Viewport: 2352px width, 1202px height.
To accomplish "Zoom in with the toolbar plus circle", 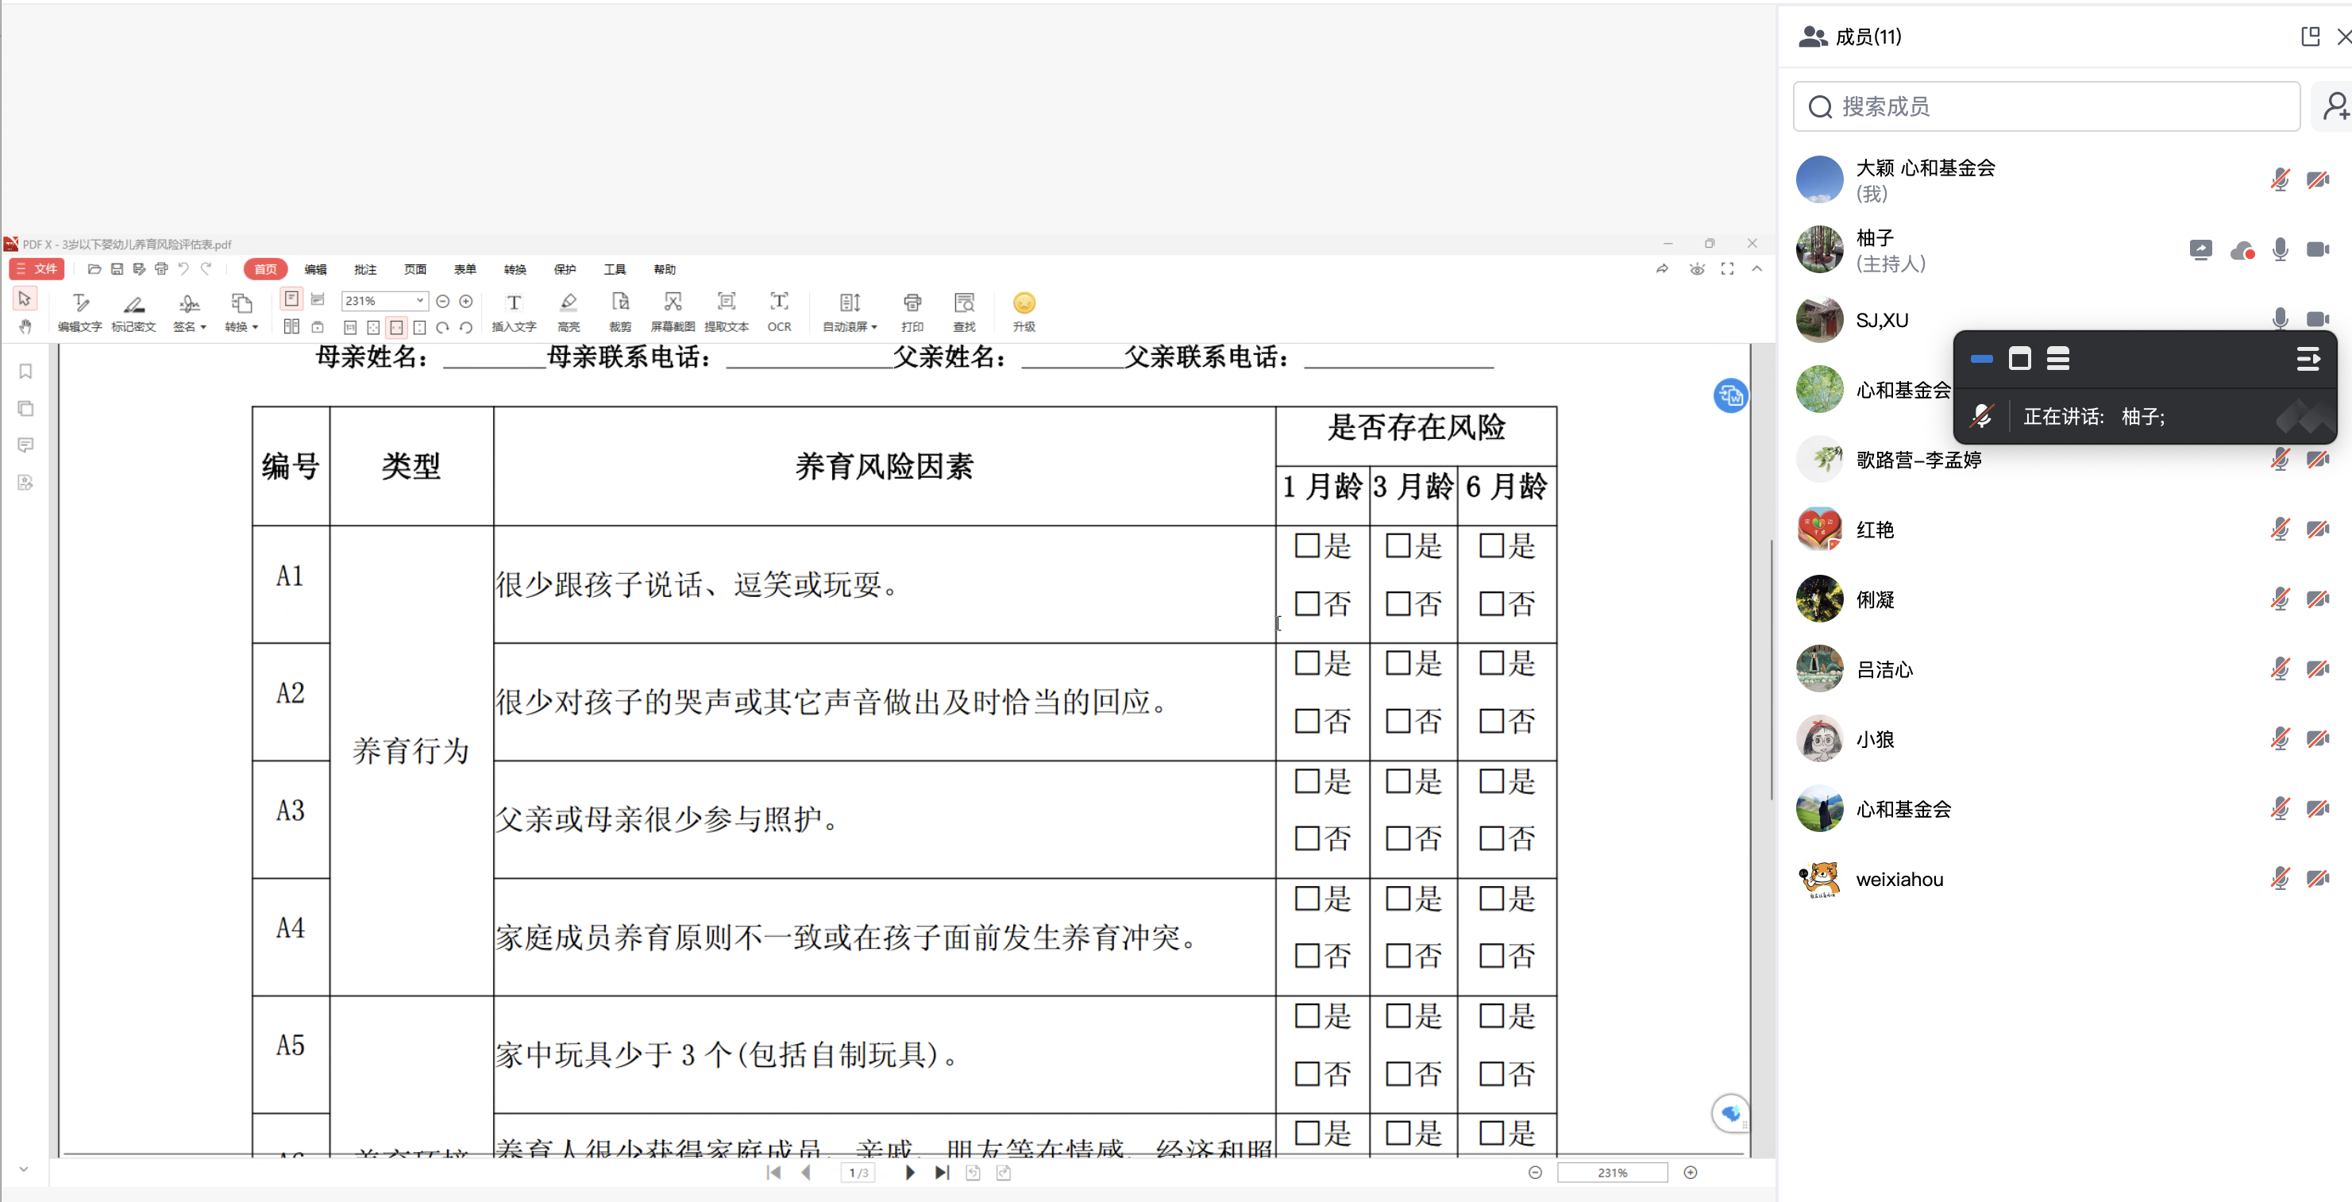I will (x=465, y=300).
